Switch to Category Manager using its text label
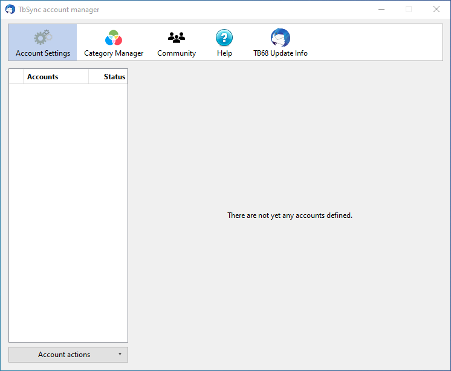 114,53
